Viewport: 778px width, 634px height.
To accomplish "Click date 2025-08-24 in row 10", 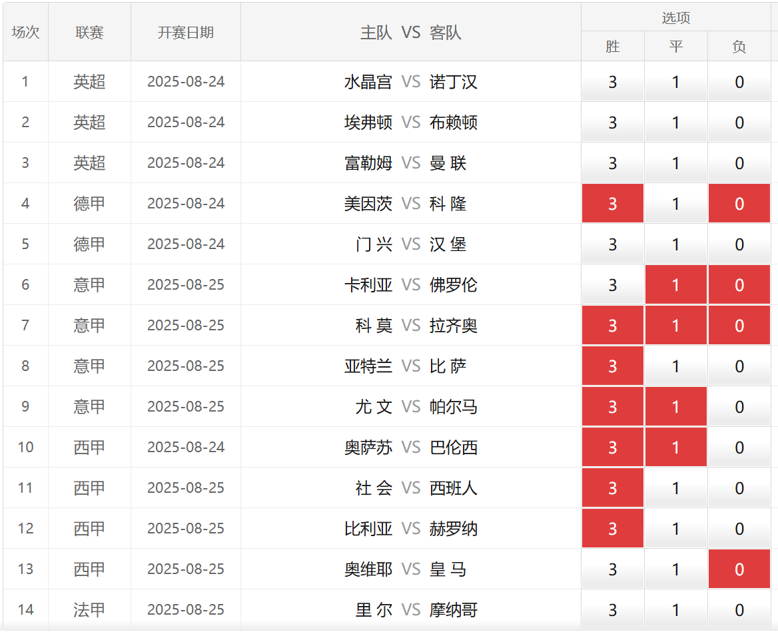I will (186, 448).
